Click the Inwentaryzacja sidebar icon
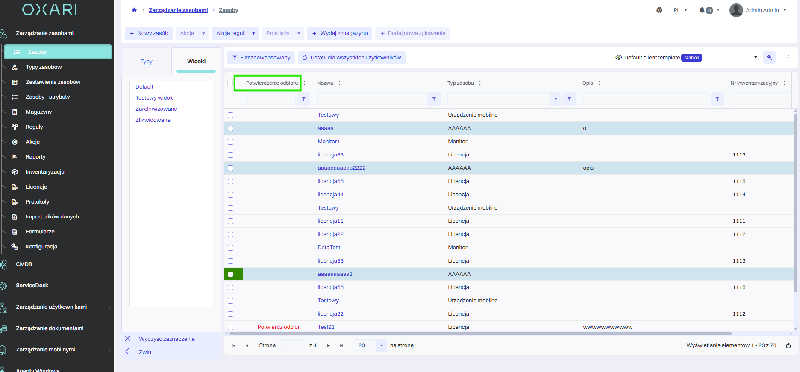 click(15, 172)
